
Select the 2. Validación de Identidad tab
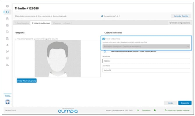[41, 23]
